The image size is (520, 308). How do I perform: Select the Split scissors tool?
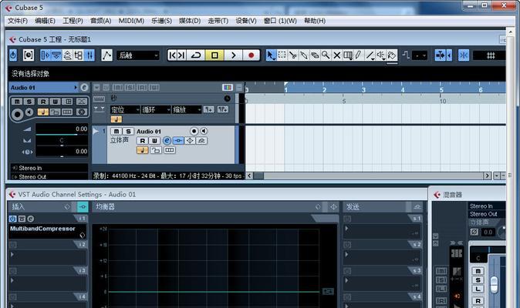click(x=293, y=55)
